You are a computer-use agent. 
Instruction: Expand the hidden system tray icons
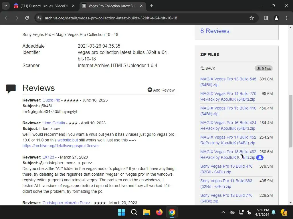(223, 212)
